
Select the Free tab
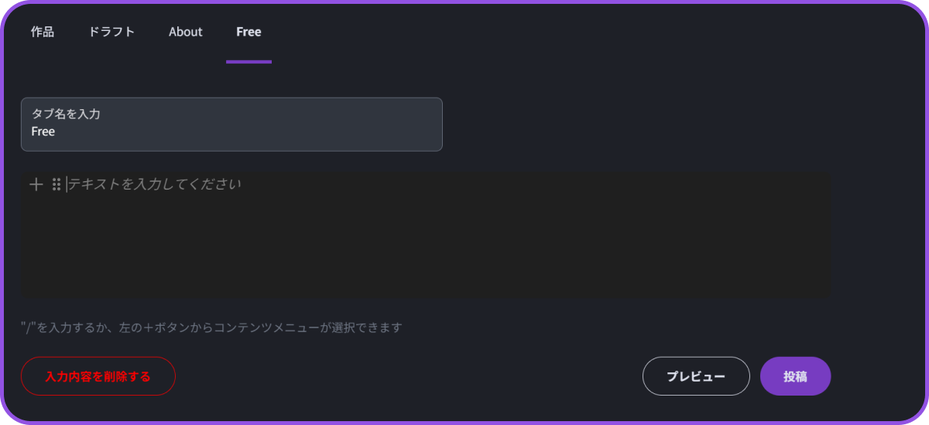[x=249, y=32]
